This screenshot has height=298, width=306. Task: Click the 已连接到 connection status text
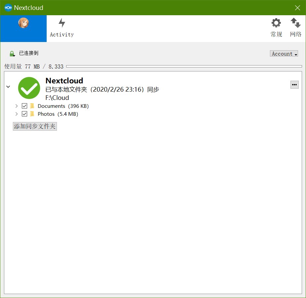(29, 53)
